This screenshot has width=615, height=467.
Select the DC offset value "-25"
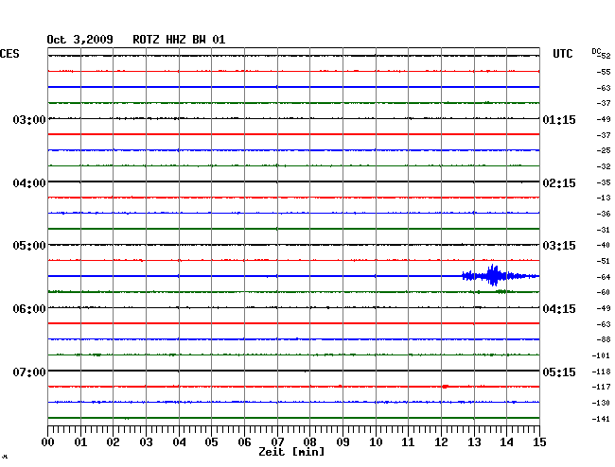604,150
